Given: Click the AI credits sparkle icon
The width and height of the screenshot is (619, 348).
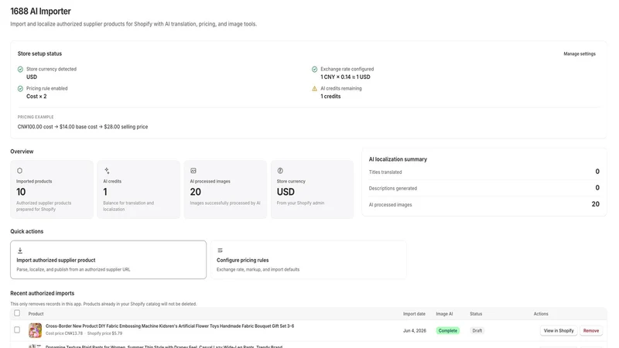Looking at the screenshot, I should (x=107, y=171).
